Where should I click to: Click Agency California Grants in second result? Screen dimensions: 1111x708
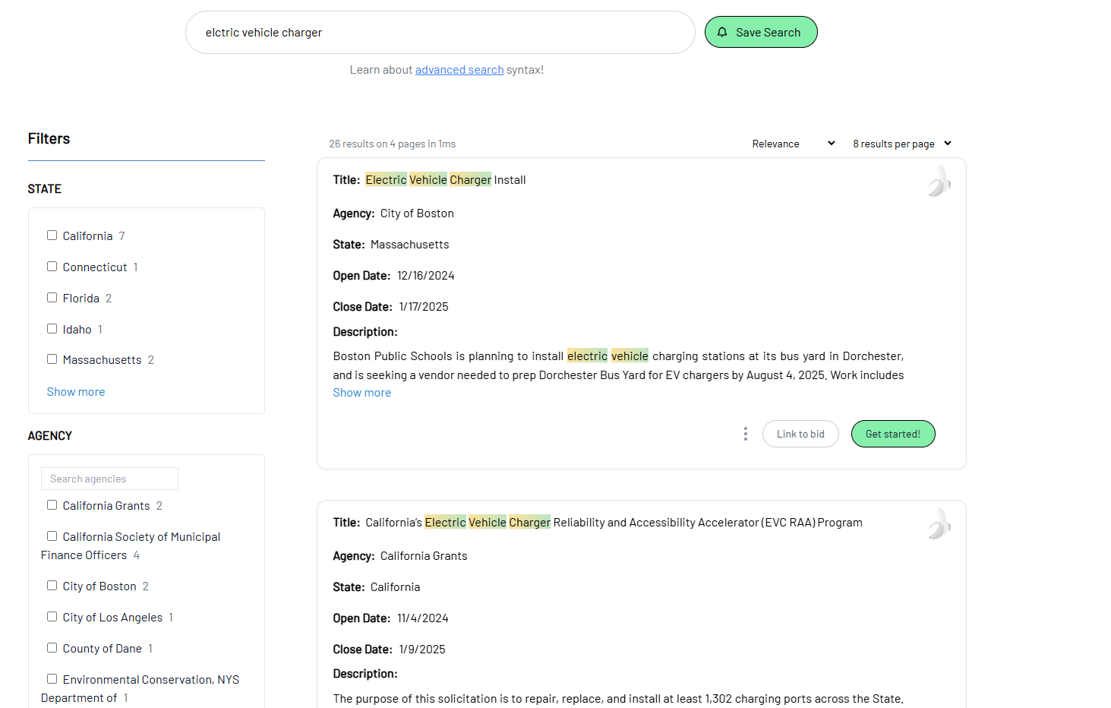point(400,556)
